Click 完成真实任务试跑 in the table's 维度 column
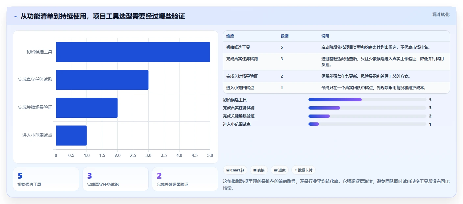The image size is (463, 204). click(242, 59)
